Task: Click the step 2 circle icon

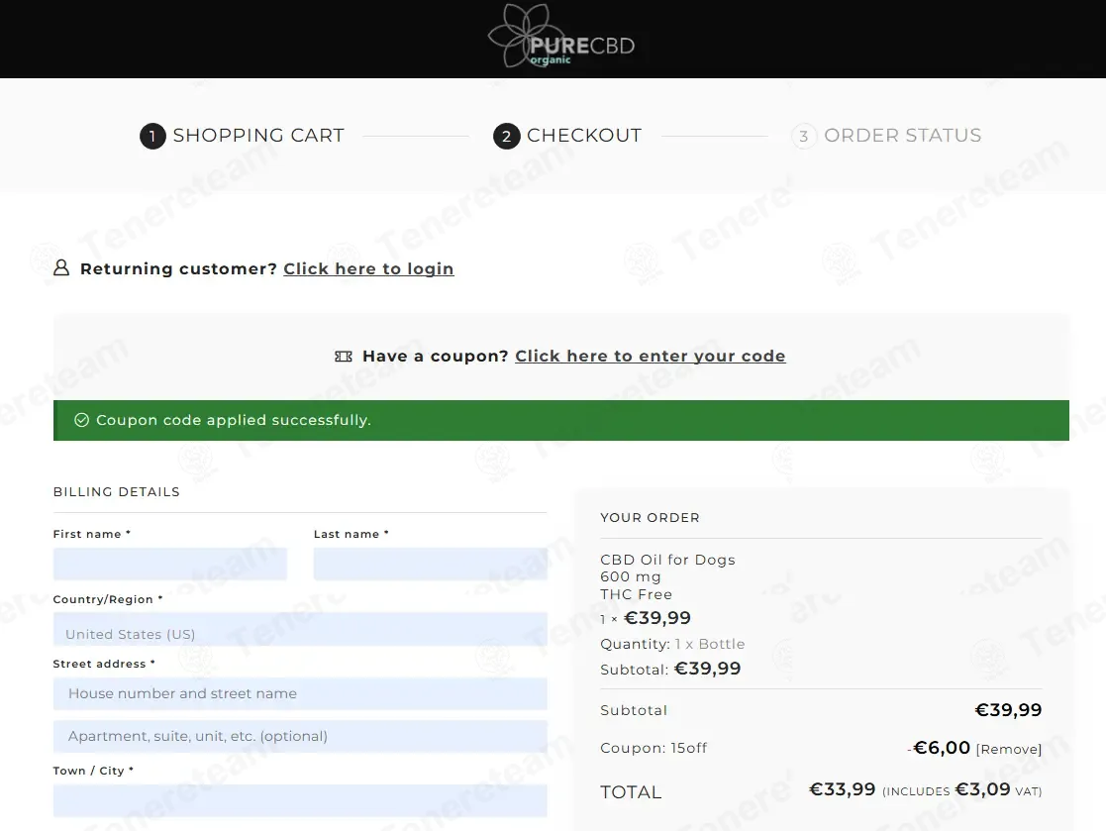Action: [506, 136]
